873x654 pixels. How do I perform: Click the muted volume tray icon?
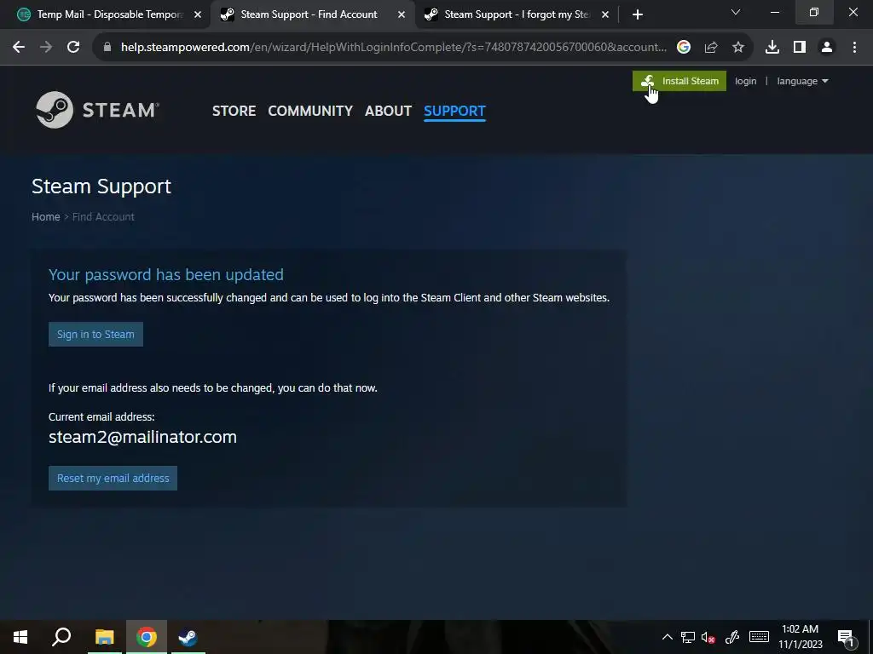(x=708, y=637)
